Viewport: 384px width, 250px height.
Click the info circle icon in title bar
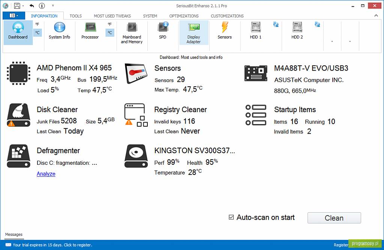(42, 6)
